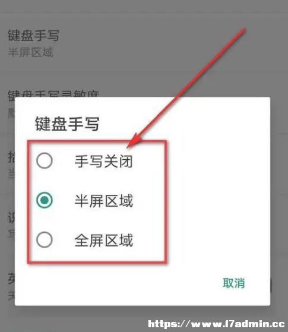Select the 全屏区域 radio circle
The image size is (288, 332).
pos(45,240)
